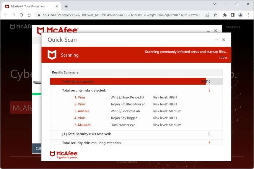This screenshot has width=254, height=169.
Task: Select the McAfee Total Protection tab
Action: tap(32, 6)
